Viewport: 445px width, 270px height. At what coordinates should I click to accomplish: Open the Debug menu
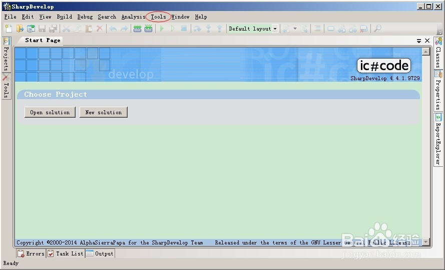click(x=85, y=17)
